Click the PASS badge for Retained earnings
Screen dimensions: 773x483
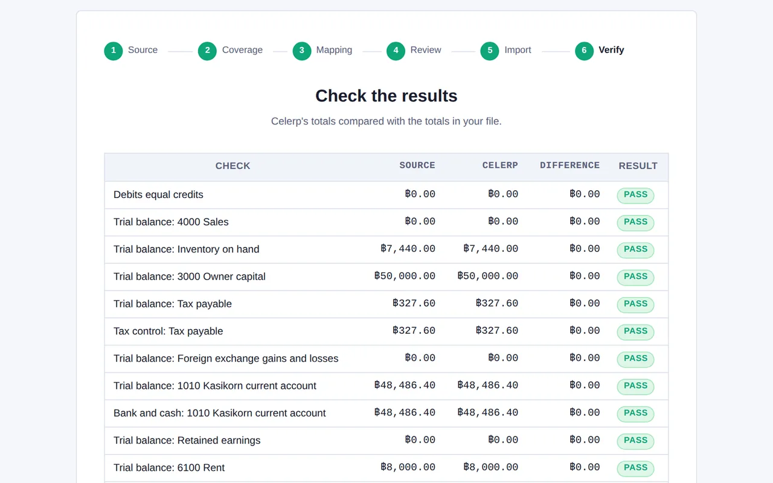(635, 441)
